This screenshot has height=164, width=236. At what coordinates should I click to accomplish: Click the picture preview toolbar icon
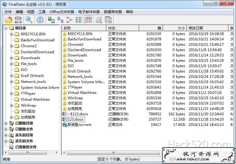click(51, 20)
